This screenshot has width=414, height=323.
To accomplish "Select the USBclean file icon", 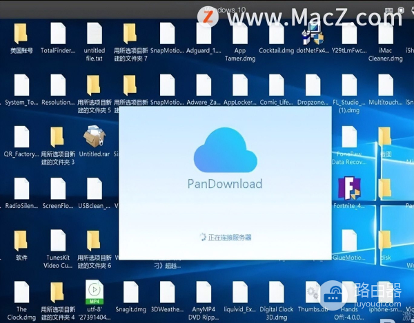I will [x=95, y=189].
